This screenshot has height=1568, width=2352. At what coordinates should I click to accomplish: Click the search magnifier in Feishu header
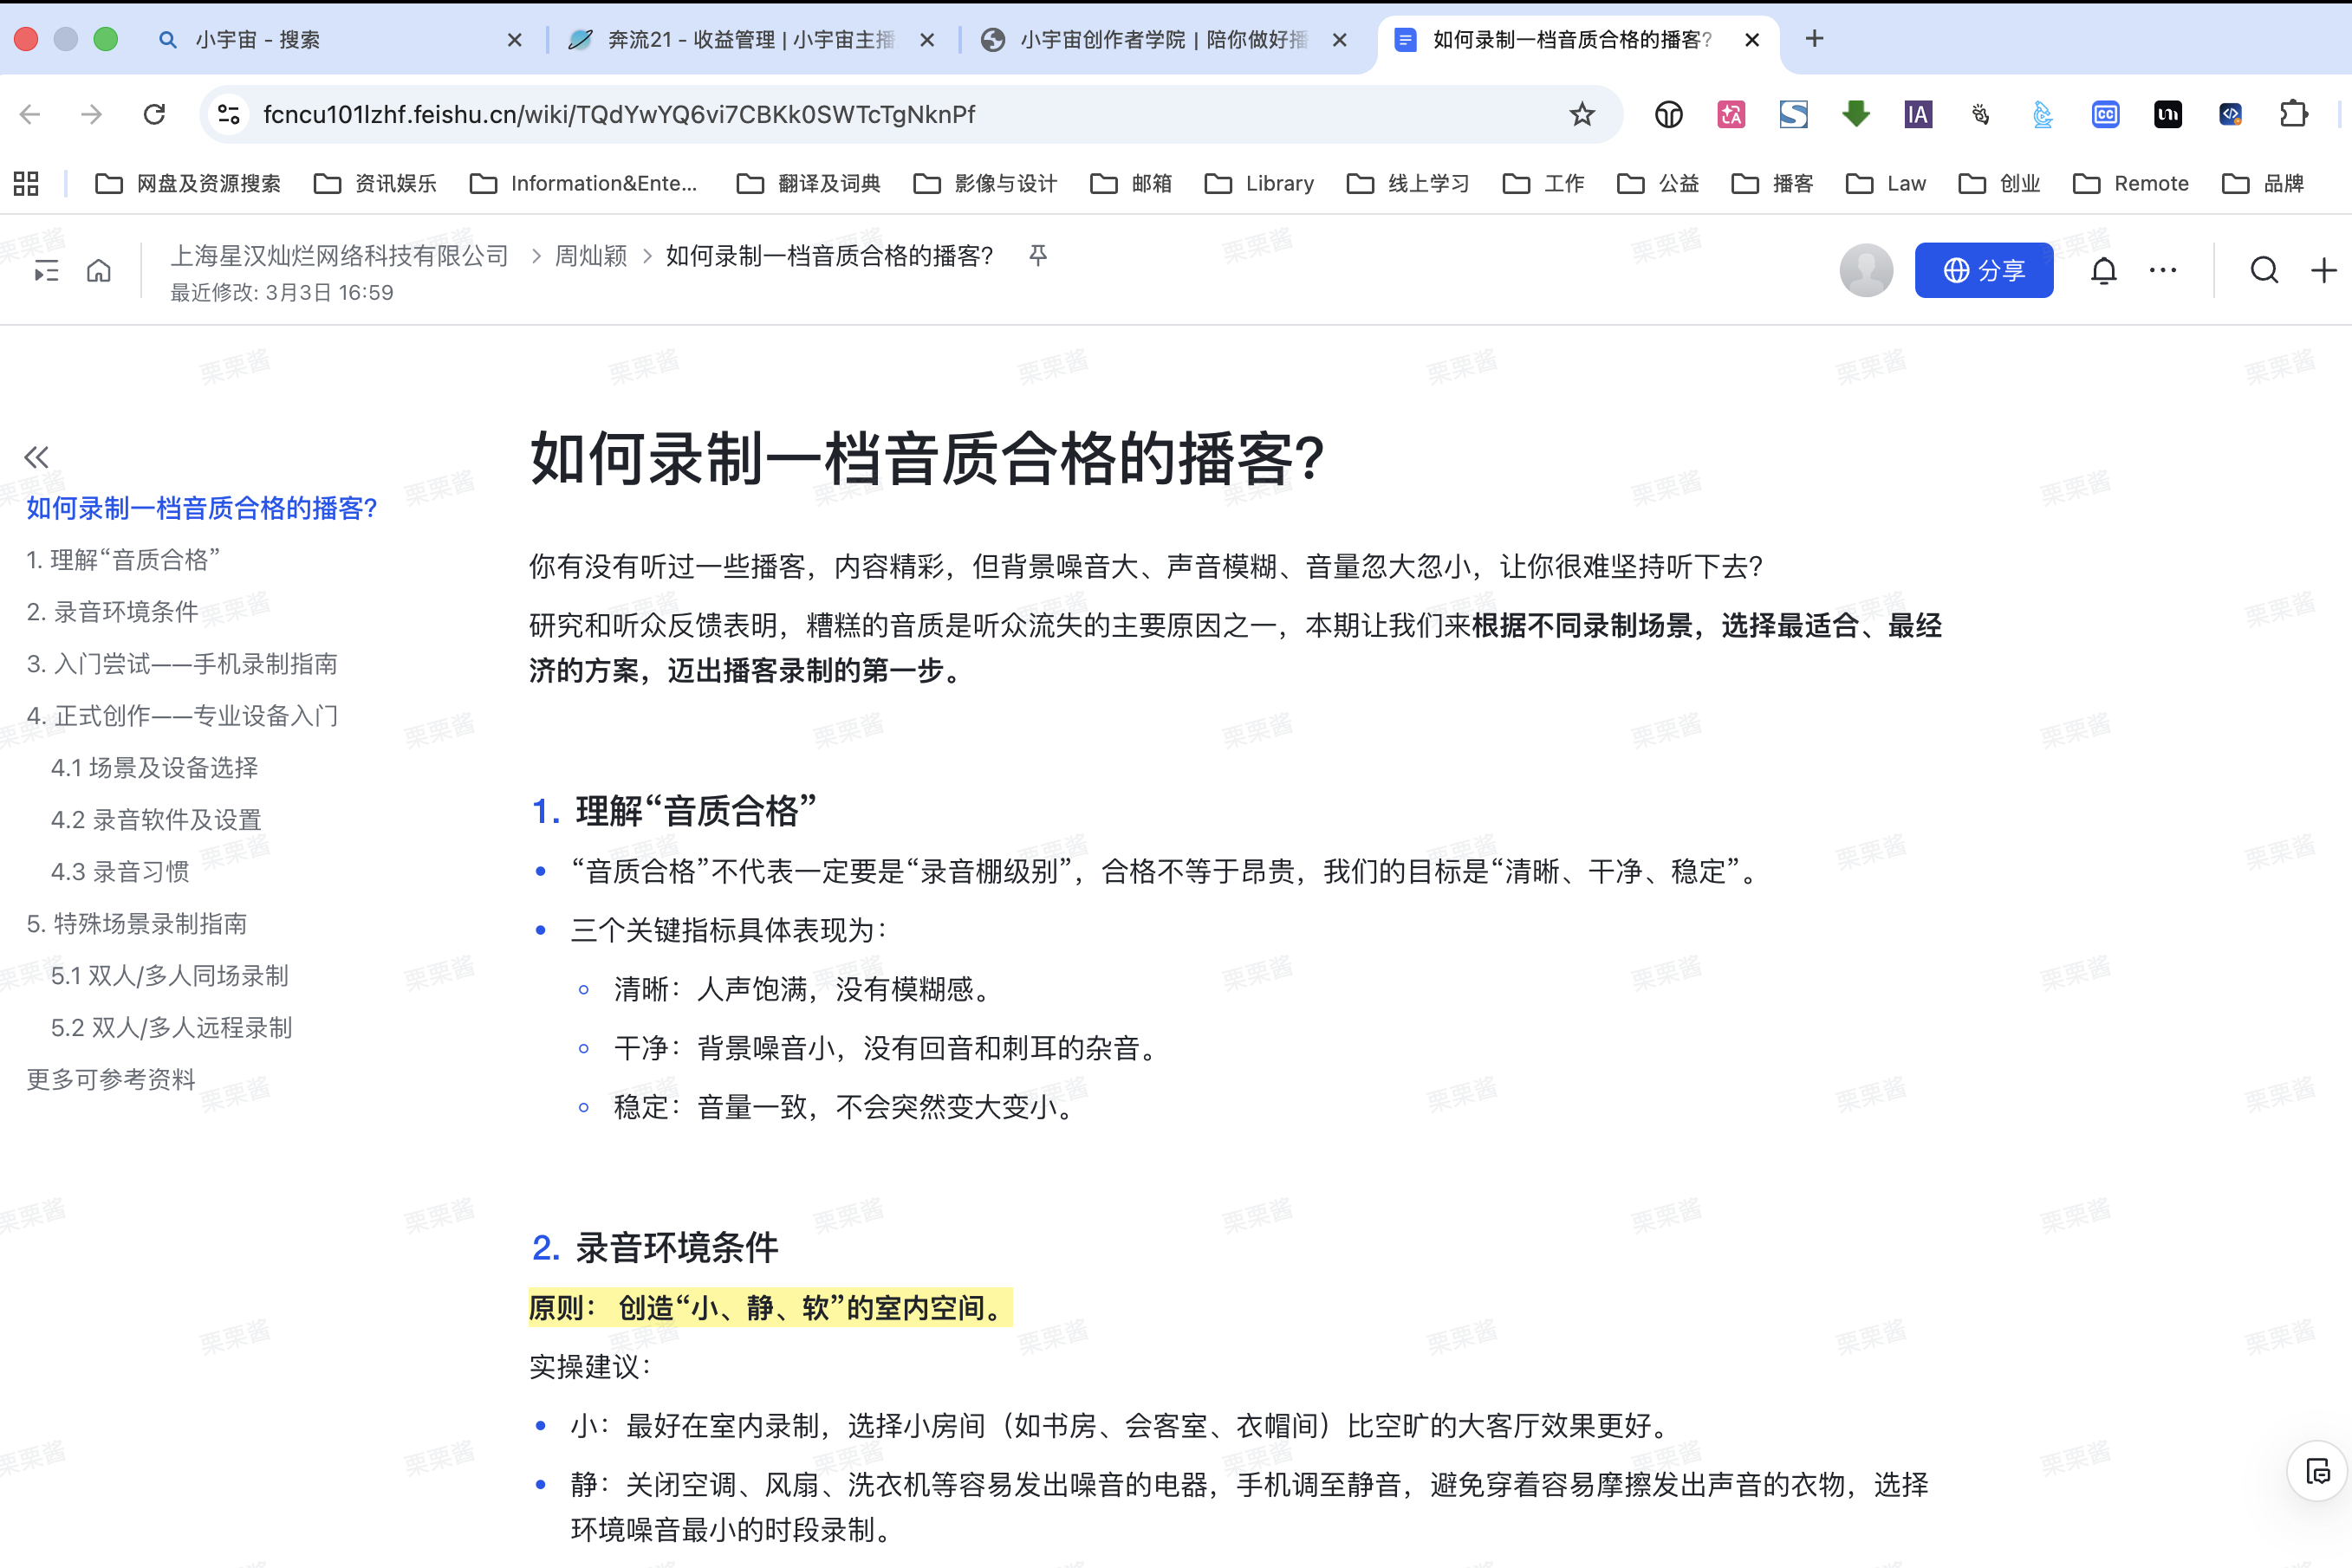click(2264, 271)
